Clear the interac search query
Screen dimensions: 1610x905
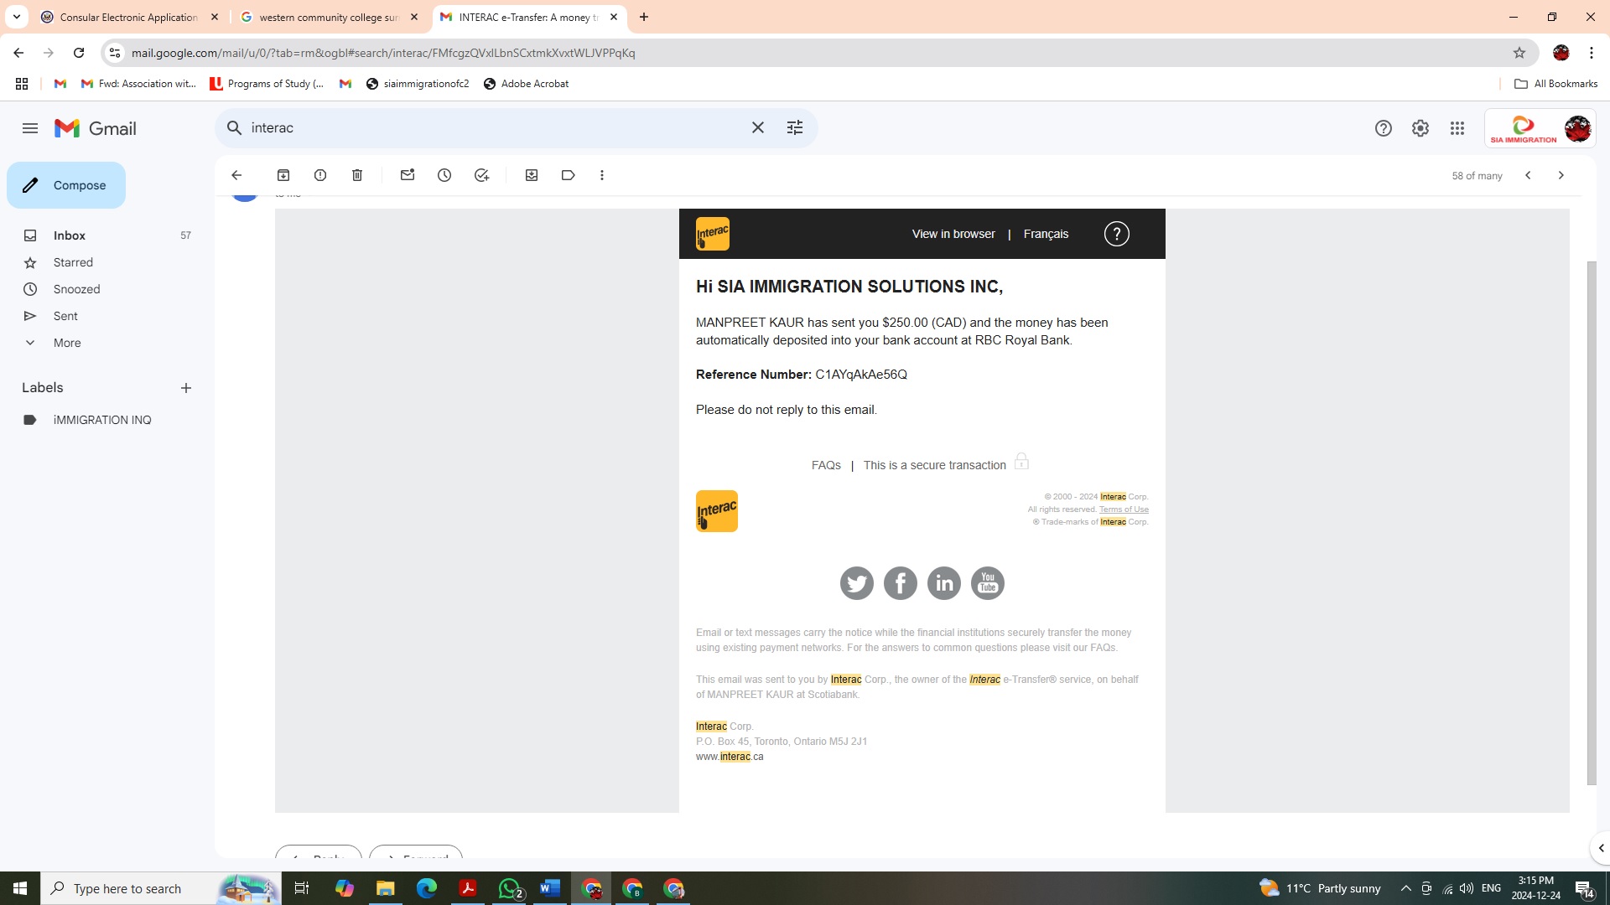(757, 127)
